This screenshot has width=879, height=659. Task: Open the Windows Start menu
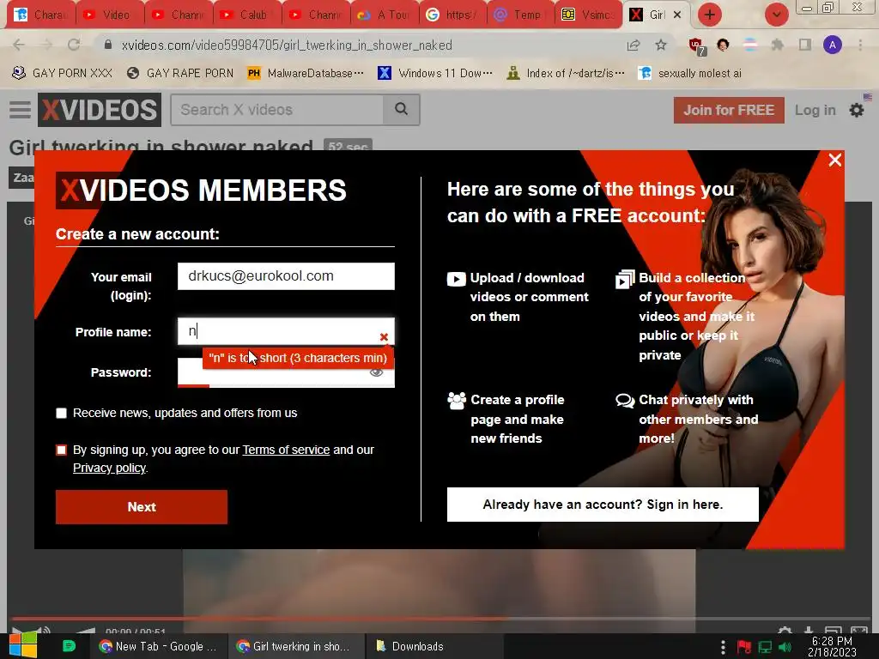[x=23, y=646]
